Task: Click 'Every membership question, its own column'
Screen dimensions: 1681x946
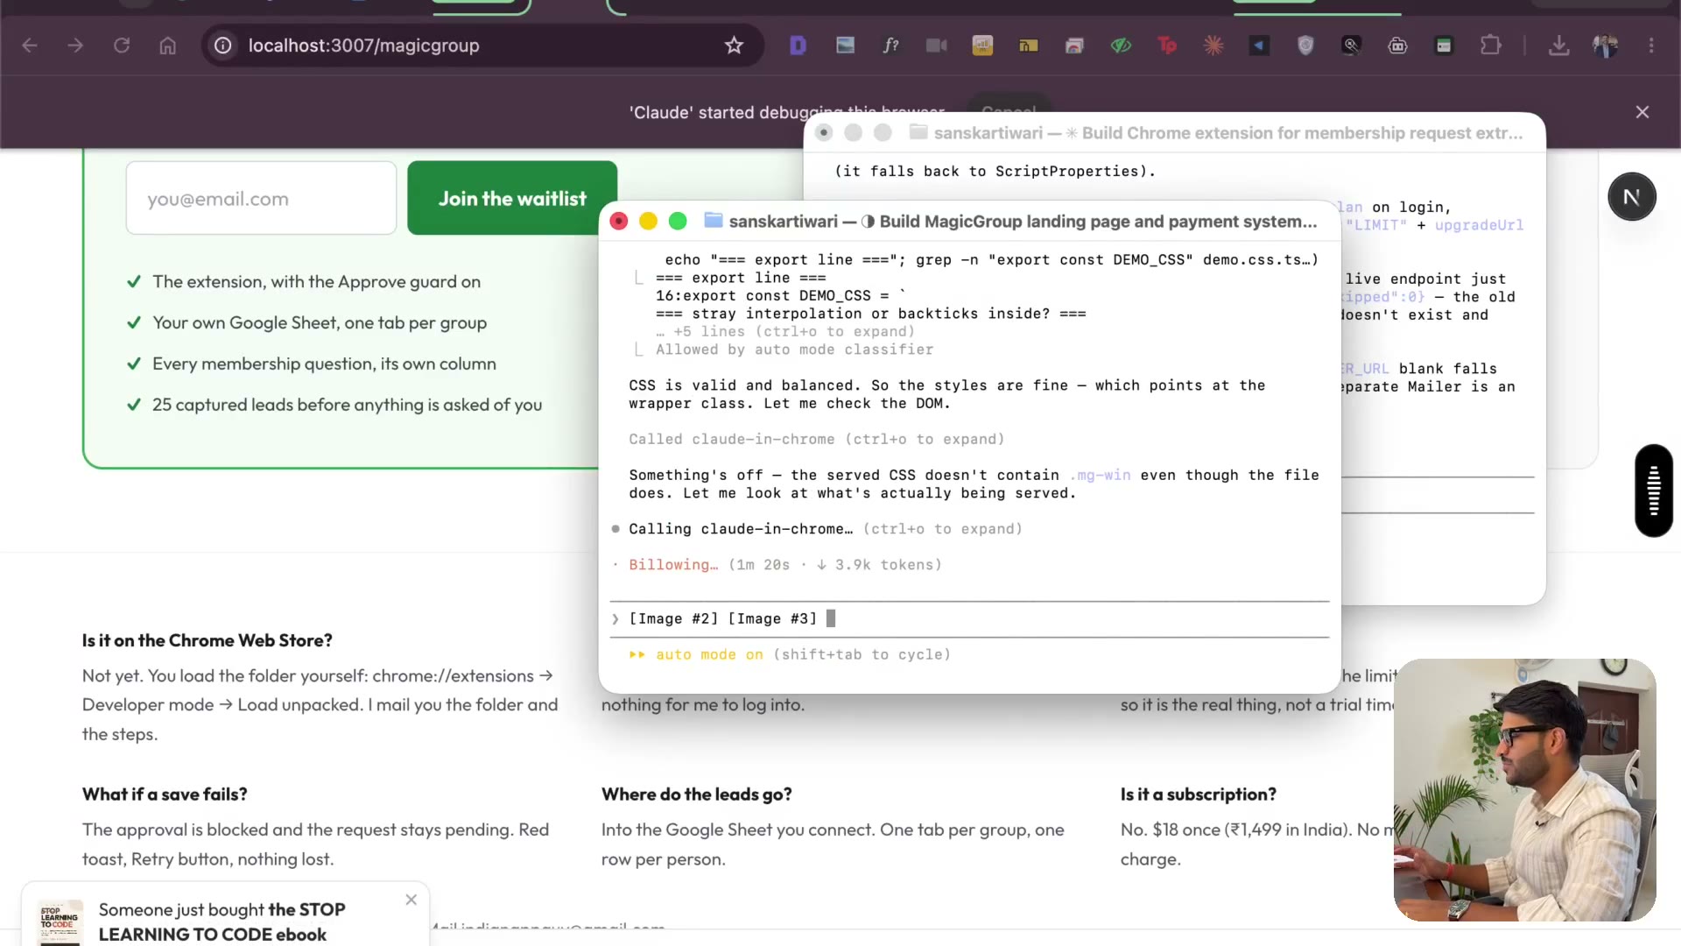Action: pyautogui.click(x=324, y=364)
